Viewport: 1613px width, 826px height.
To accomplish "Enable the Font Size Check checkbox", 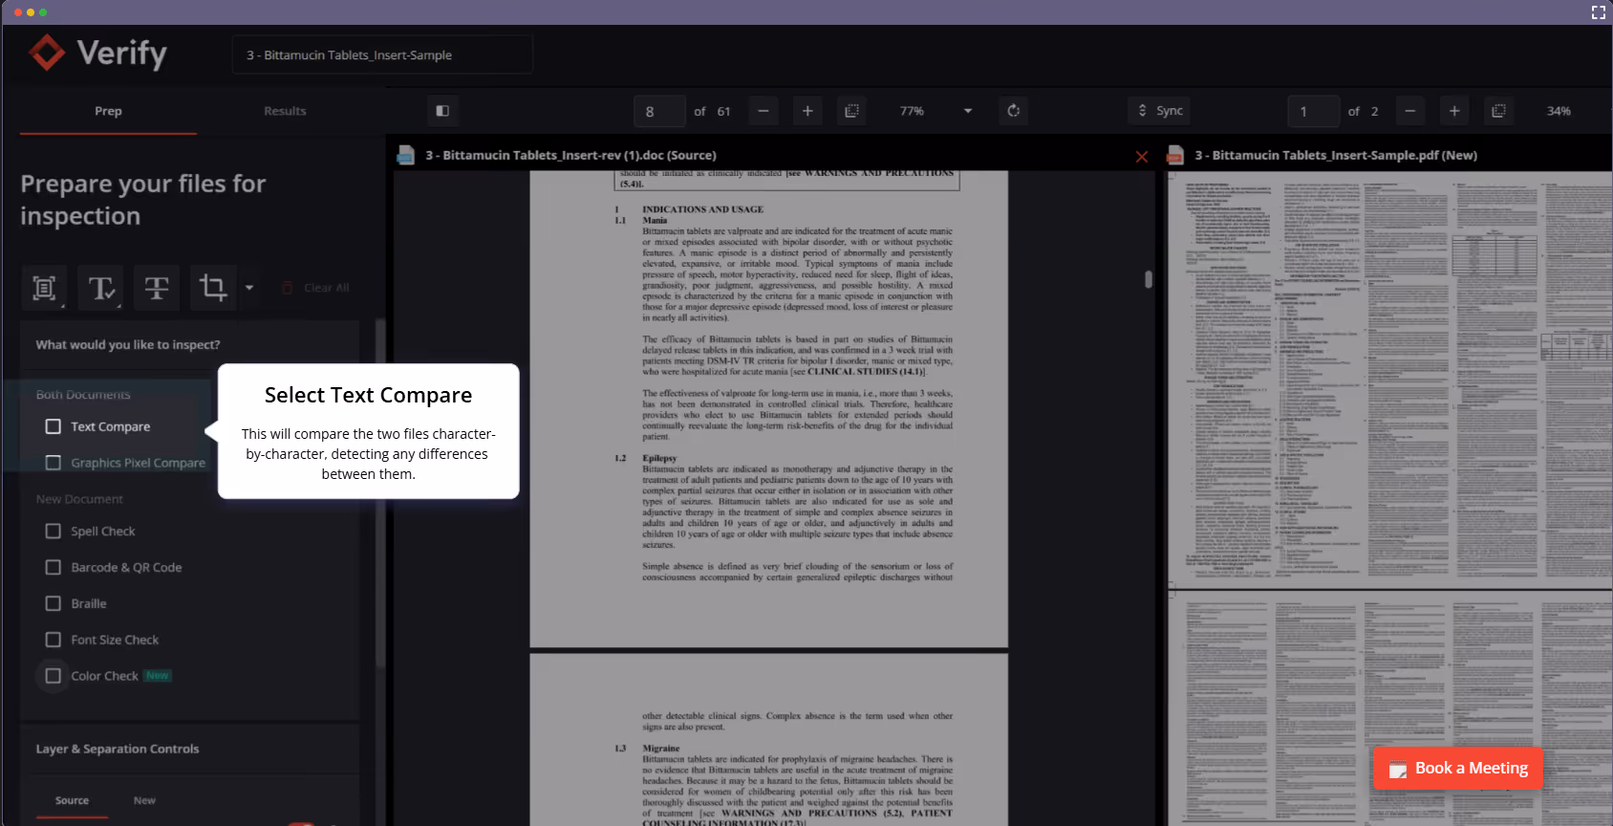I will 54,640.
